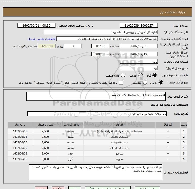Click the request creator field رضا مجدی
This screenshot has height=189, width=195.
107,39
